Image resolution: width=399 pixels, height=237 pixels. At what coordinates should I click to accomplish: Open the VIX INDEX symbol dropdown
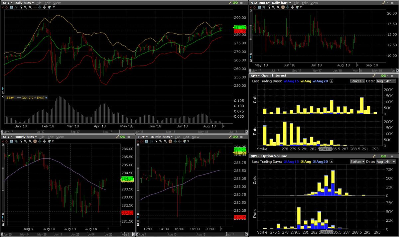[x=260, y=3]
